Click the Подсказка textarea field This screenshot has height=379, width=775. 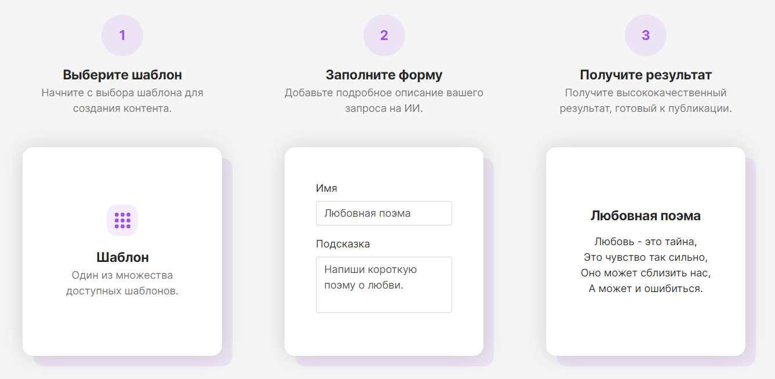(384, 285)
